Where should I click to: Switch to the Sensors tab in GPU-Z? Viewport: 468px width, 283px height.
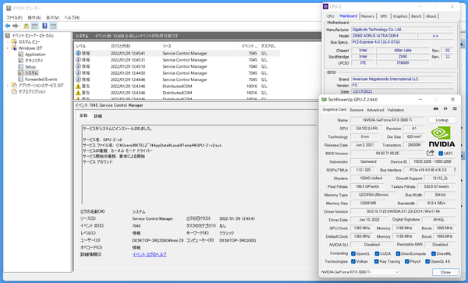(x=356, y=110)
